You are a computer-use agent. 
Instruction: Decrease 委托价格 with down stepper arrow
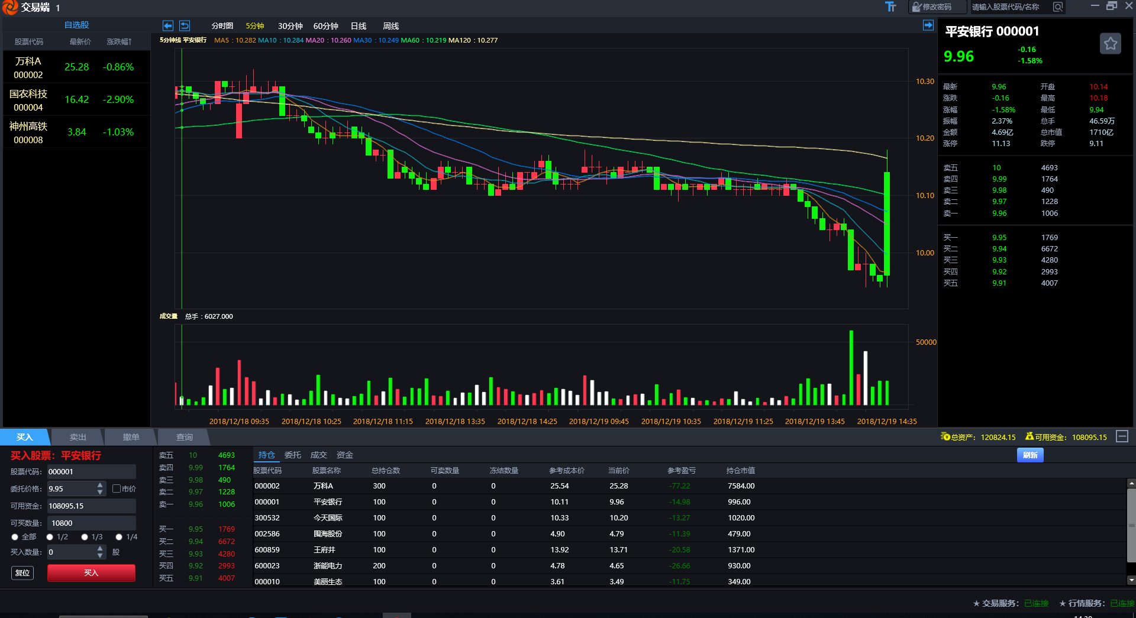point(100,492)
